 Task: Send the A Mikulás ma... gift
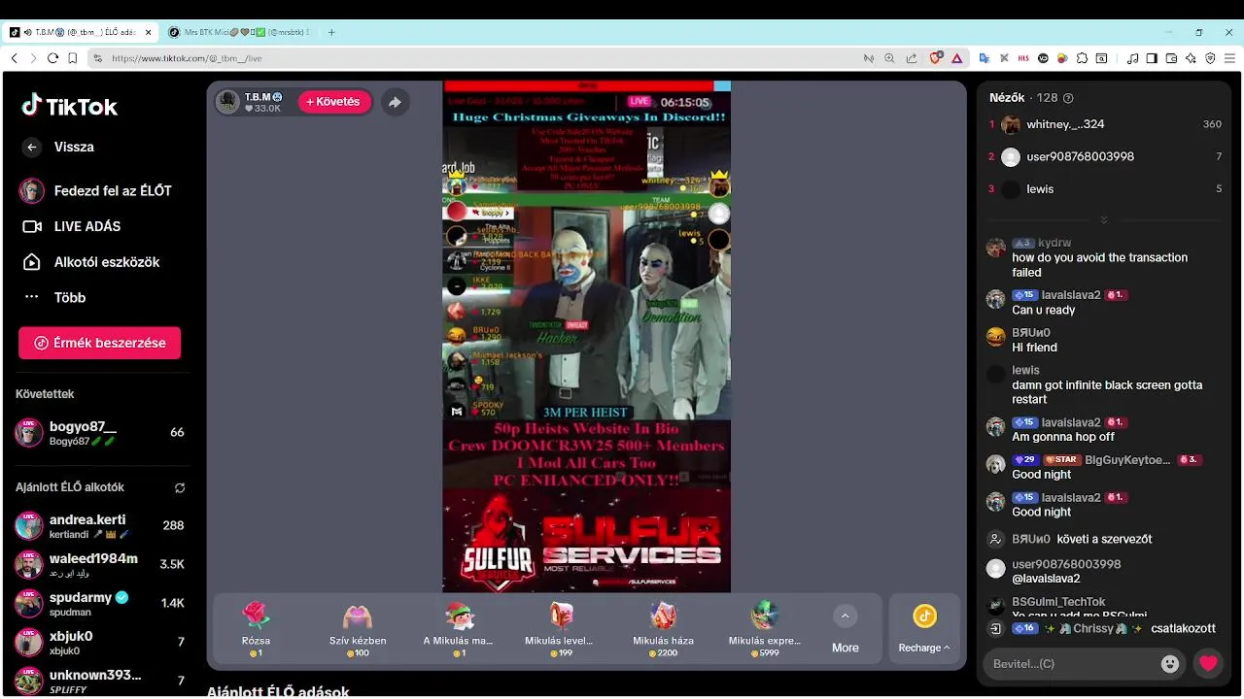click(x=459, y=629)
